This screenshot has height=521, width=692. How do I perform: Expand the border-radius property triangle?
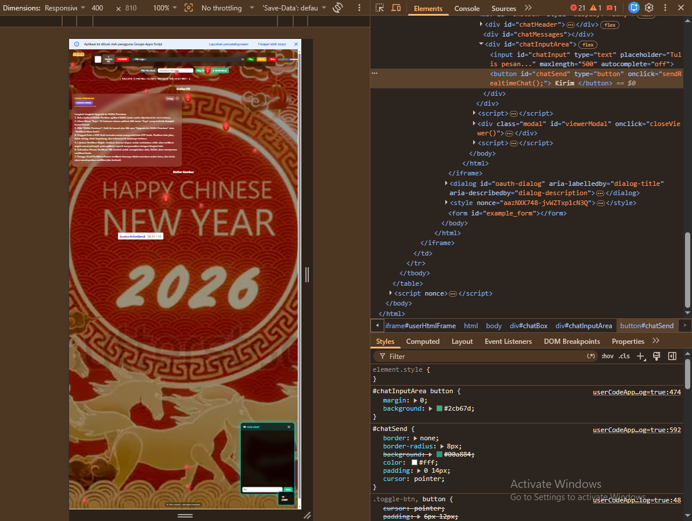(x=442, y=447)
